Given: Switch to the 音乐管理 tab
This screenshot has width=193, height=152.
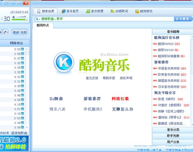Looking at the screenshot, I should tap(95, 11).
